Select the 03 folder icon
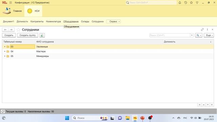This screenshot has width=217, height=122. point(8,47)
